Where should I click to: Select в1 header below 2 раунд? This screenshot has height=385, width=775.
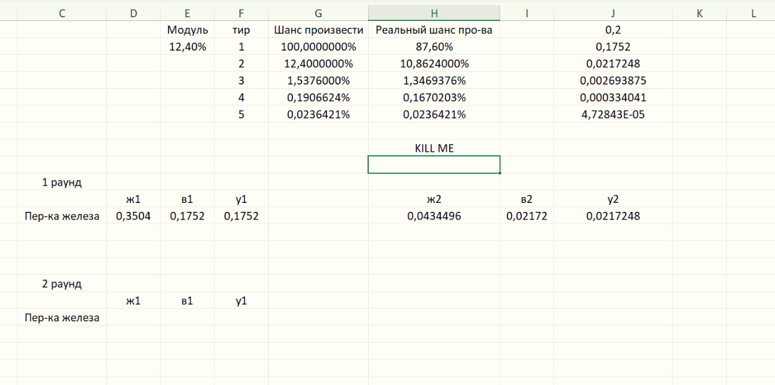tap(187, 301)
